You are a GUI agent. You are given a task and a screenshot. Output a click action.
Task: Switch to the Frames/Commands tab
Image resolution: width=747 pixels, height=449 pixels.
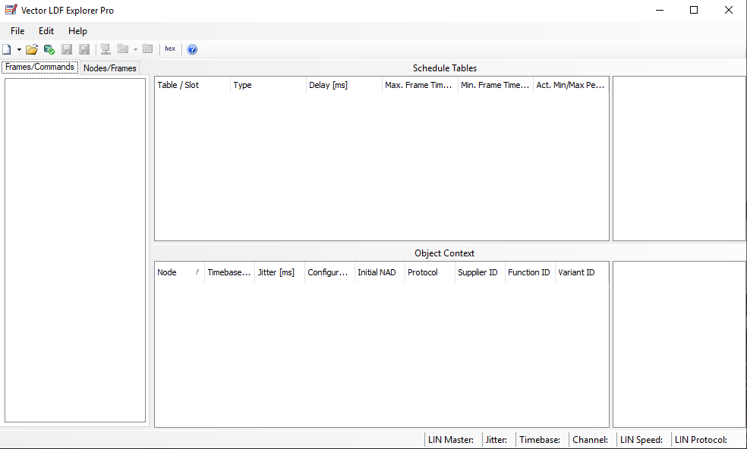tap(39, 68)
